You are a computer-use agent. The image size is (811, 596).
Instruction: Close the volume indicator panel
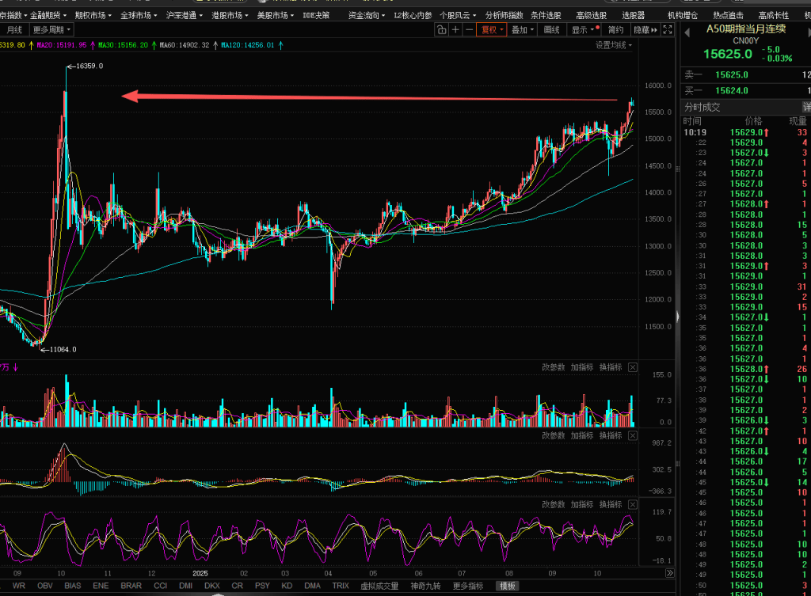click(x=633, y=367)
